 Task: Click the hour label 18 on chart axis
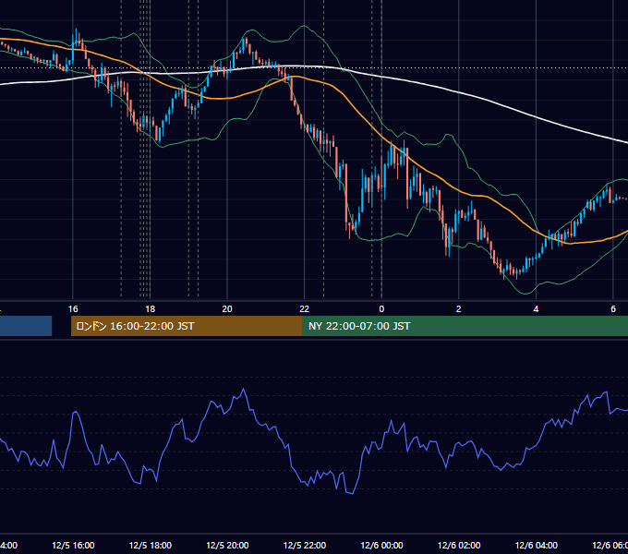[151, 309]
